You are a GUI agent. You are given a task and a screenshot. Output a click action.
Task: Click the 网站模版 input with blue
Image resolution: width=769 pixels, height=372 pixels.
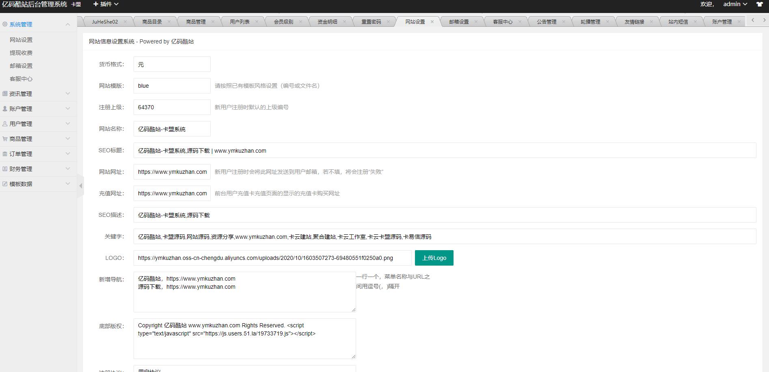[172, 86]
